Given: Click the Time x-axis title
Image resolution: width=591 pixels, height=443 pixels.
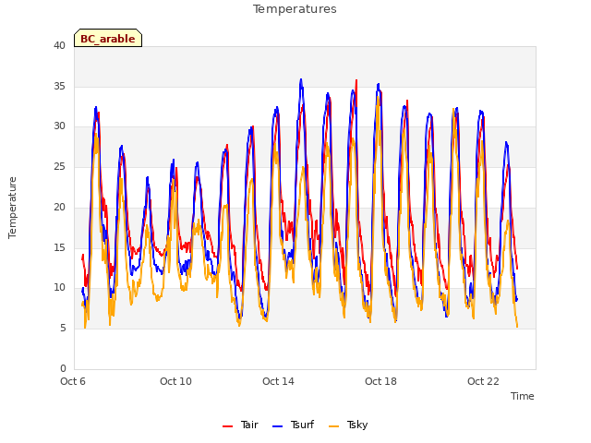Looking at the screenshot, I should pos(523,396).
